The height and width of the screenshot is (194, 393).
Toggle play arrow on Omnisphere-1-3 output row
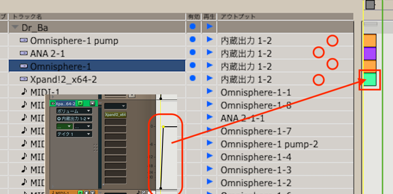tap(209, 169)
